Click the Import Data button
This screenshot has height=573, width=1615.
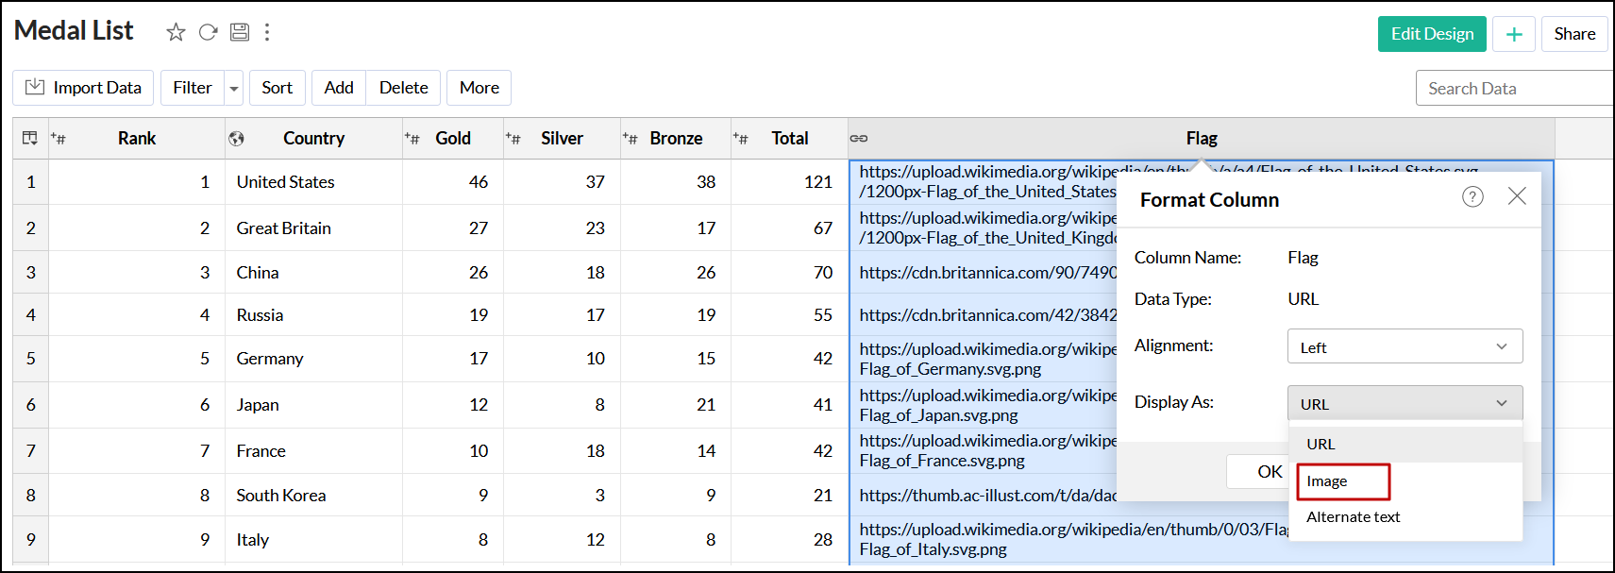point(83,88)
